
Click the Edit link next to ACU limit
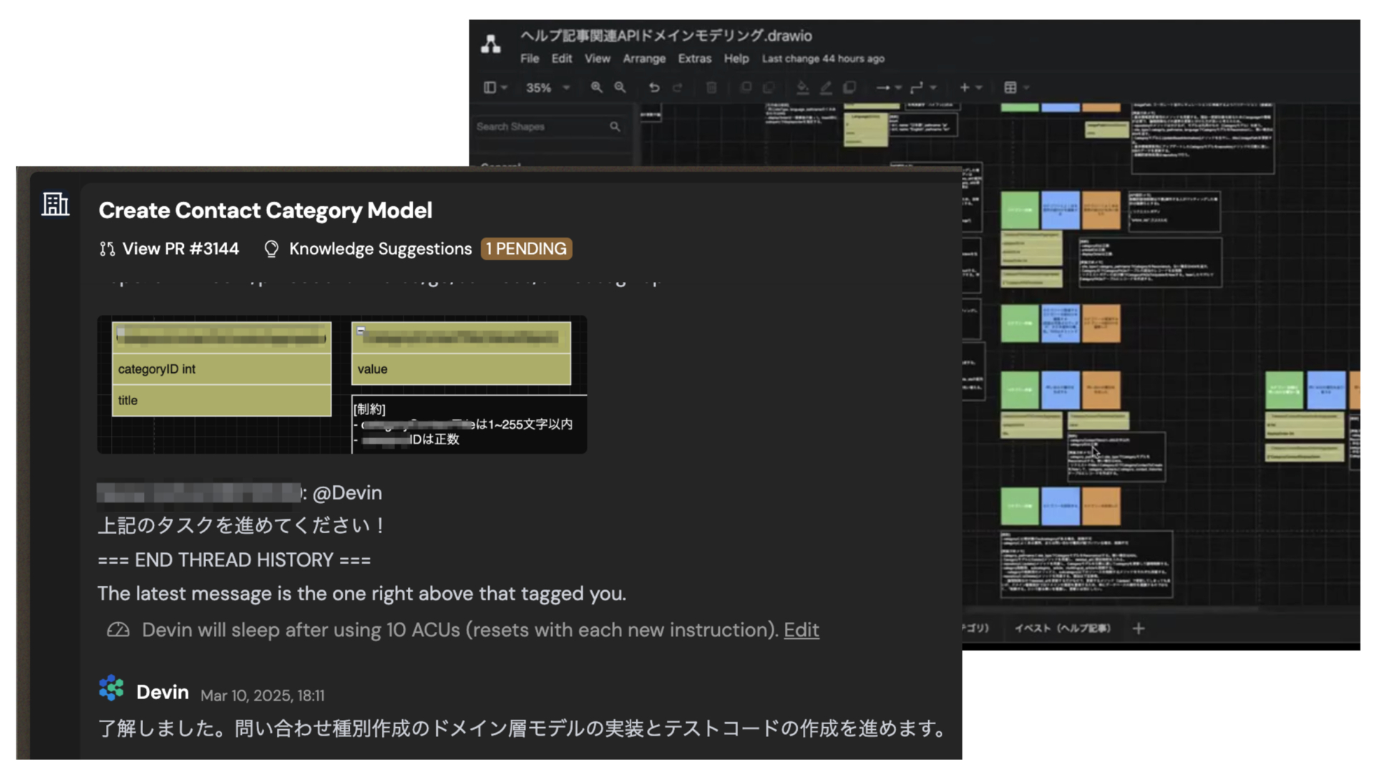801,630
